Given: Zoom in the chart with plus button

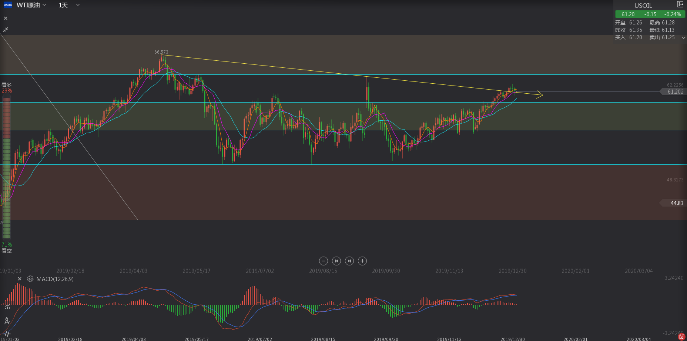Looking at the screenshot, I should pyautogui.click(x=362, y=261).
